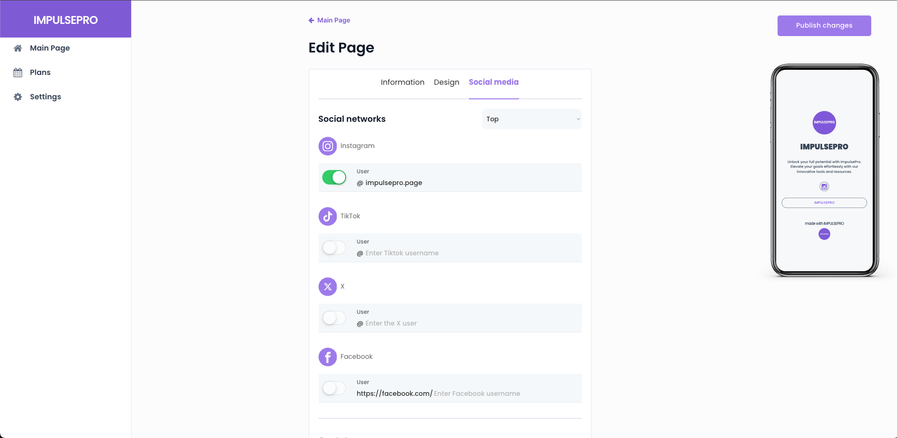Click the Facebook network icon

point(328,357)
